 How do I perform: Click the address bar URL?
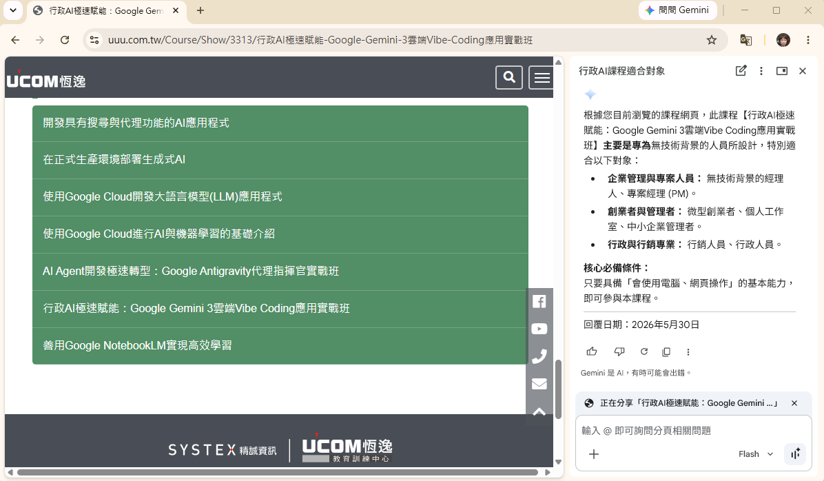coord(320,40)
